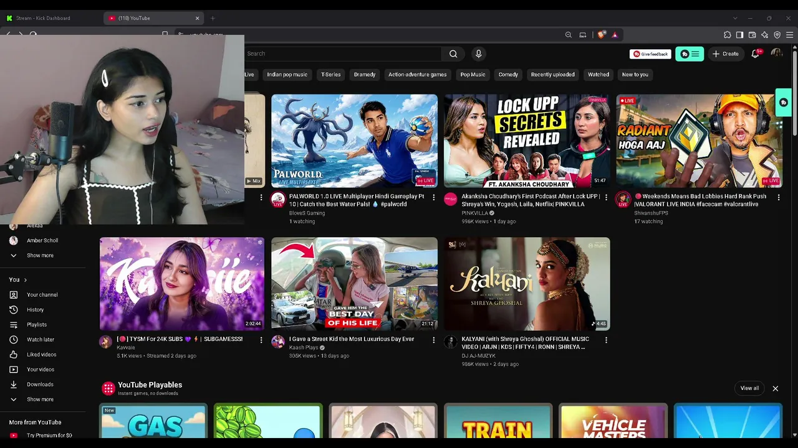The height and width of the screenshot is (448, 798).
Task: Filter by Dramedy chip
Action: pos(365,75)
